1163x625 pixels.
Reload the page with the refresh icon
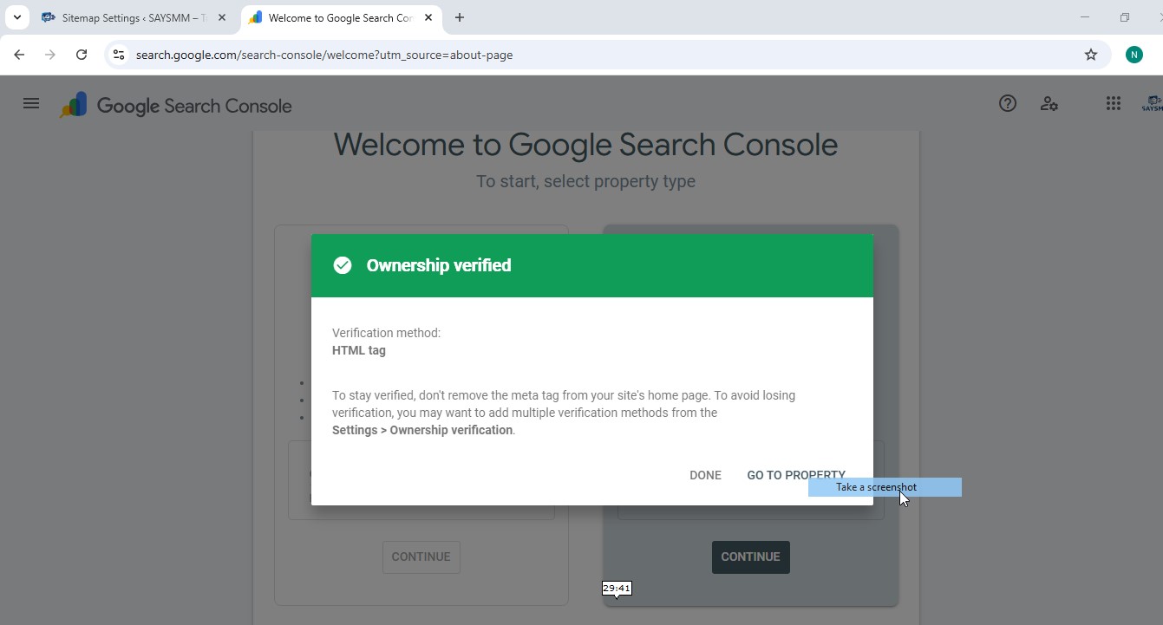pyautogui.click(x=82, y=54)
